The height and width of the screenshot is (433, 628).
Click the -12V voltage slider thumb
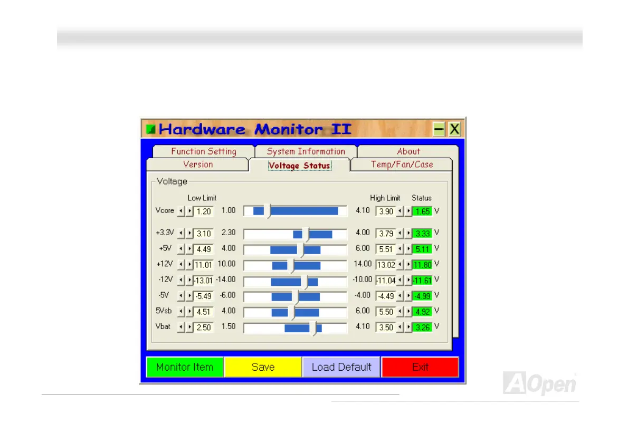305,281
